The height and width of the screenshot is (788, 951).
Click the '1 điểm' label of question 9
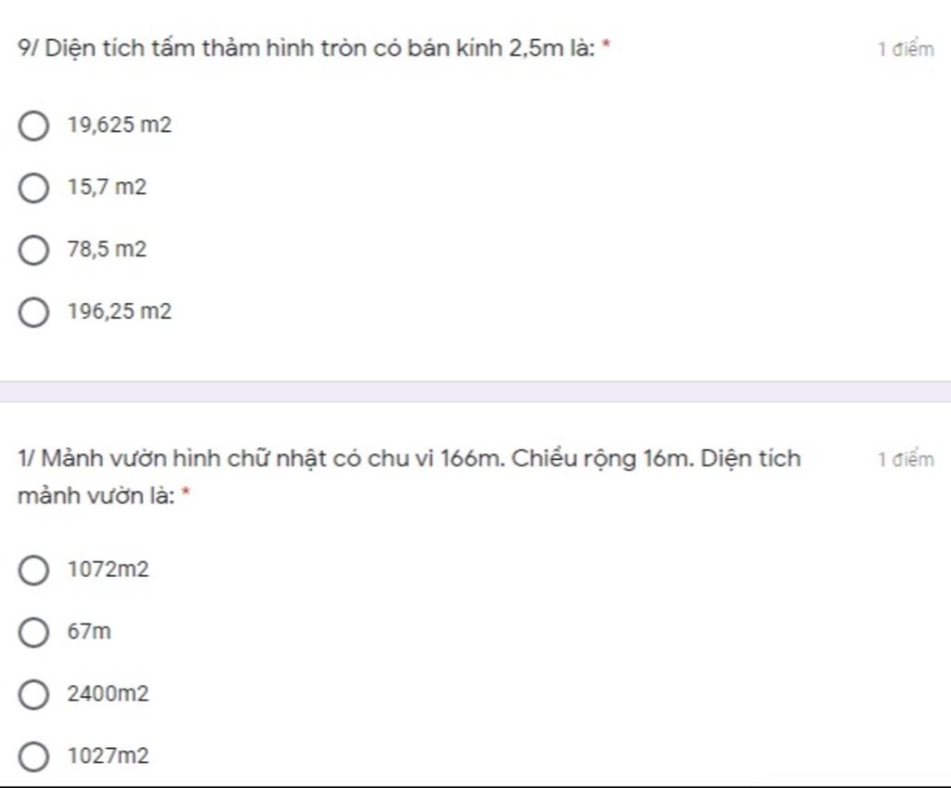906,48
